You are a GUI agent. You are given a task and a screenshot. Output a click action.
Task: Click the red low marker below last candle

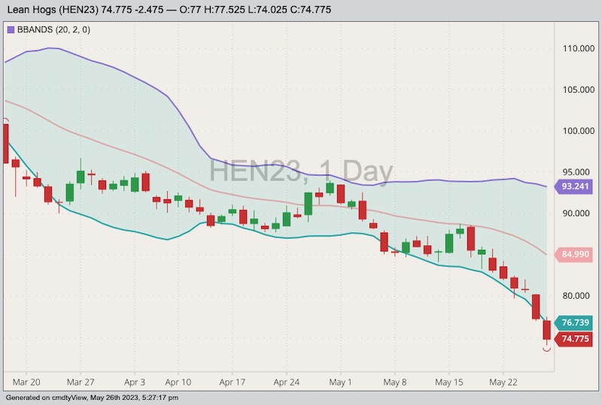[x=547, y=350]
